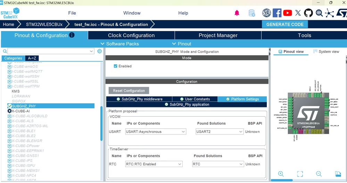Click the info icon beside Pinout & Configuration
Image resolution: width=347 pixels, height=183 pixels.
coord(72,35)
